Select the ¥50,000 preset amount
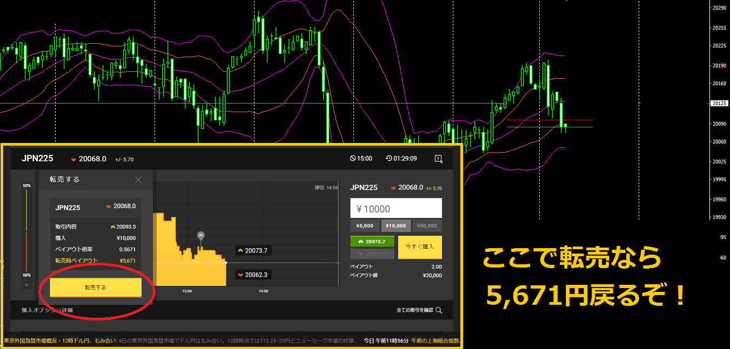This screenshot has height=349, width=730. coord(427,225)
